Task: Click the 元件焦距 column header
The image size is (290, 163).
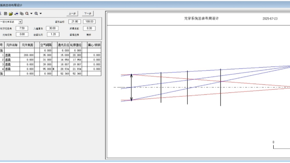Action: click(x=27, y=45)
